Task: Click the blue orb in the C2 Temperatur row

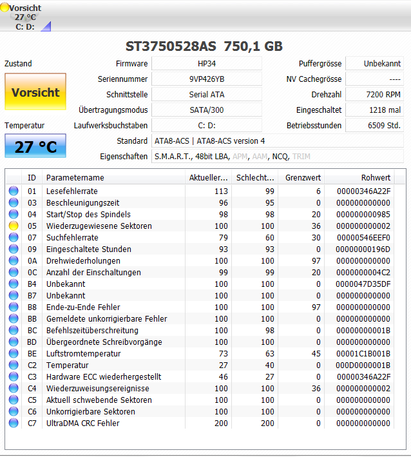Action: (14, 365)
